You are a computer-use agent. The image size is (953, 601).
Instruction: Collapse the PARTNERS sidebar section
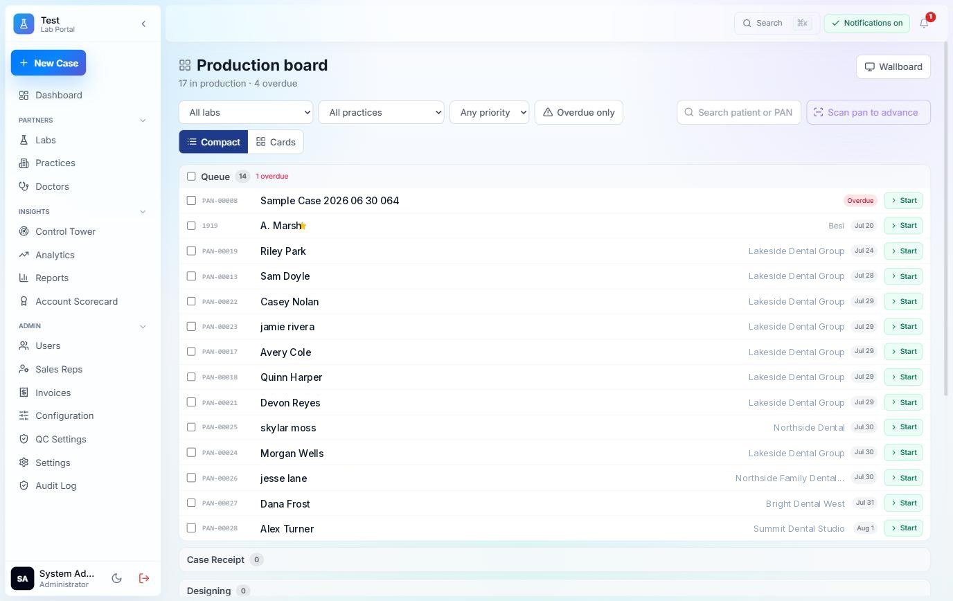tap(143, 120)
